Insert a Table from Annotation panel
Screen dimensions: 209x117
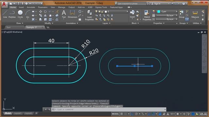tap(80, 19)
